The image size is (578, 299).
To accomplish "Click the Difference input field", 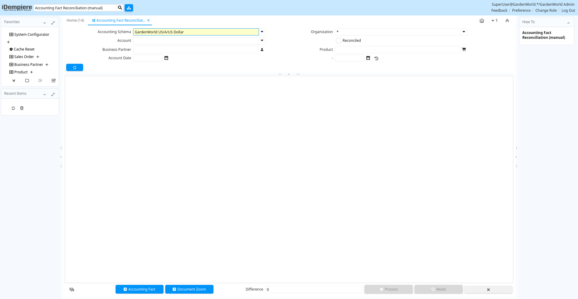I will [313, 289].
